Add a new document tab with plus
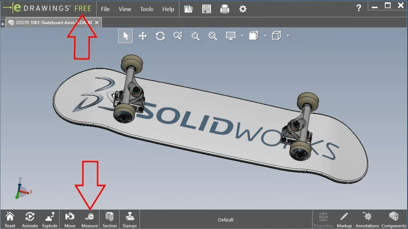This screenshot has width=408, height=229. pos(3,24)
